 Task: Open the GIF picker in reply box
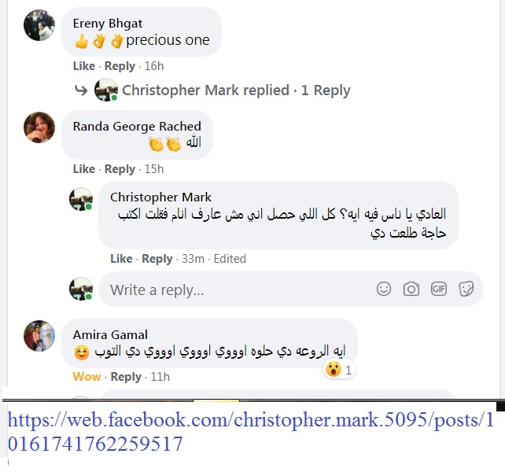439,289
